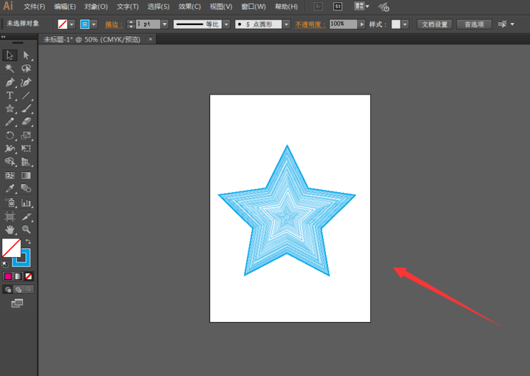Select the Pen tool

10,82
